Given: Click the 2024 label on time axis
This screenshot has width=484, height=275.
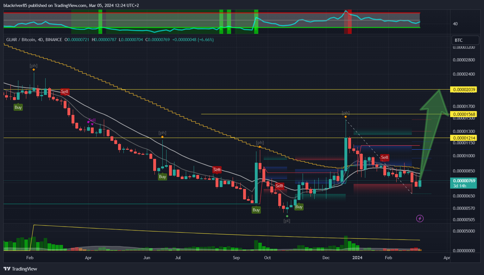Looking at the screenshot, I should point(357,258).
